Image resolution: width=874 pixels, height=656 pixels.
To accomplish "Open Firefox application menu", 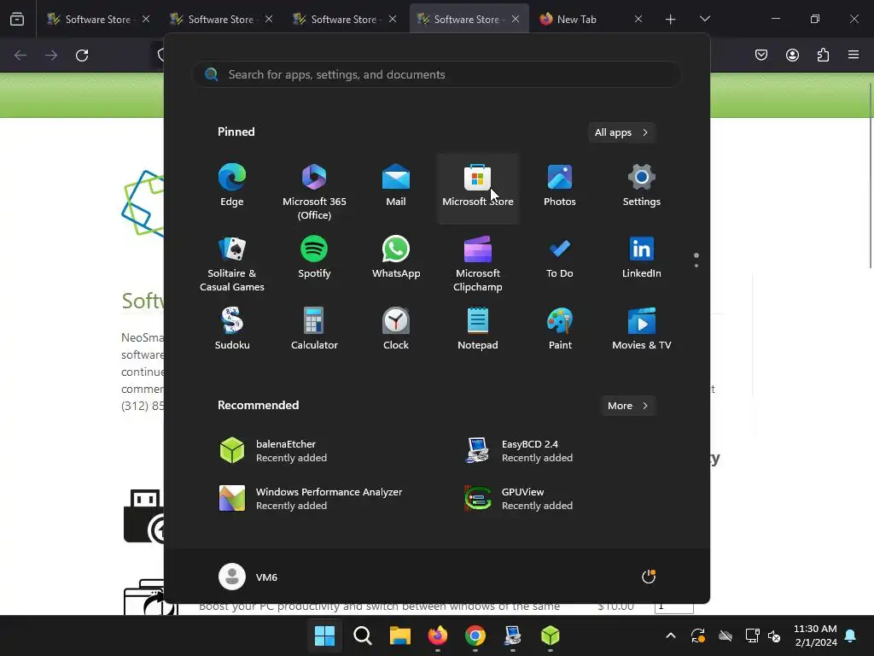I will (854, 55).
